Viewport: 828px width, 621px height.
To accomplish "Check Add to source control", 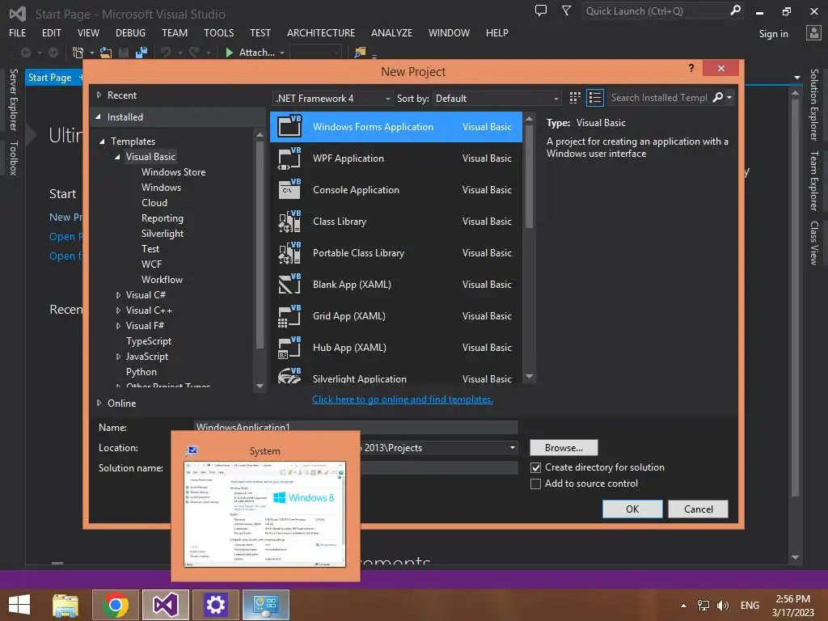I will pyautogui.click(x=536, y=484).
